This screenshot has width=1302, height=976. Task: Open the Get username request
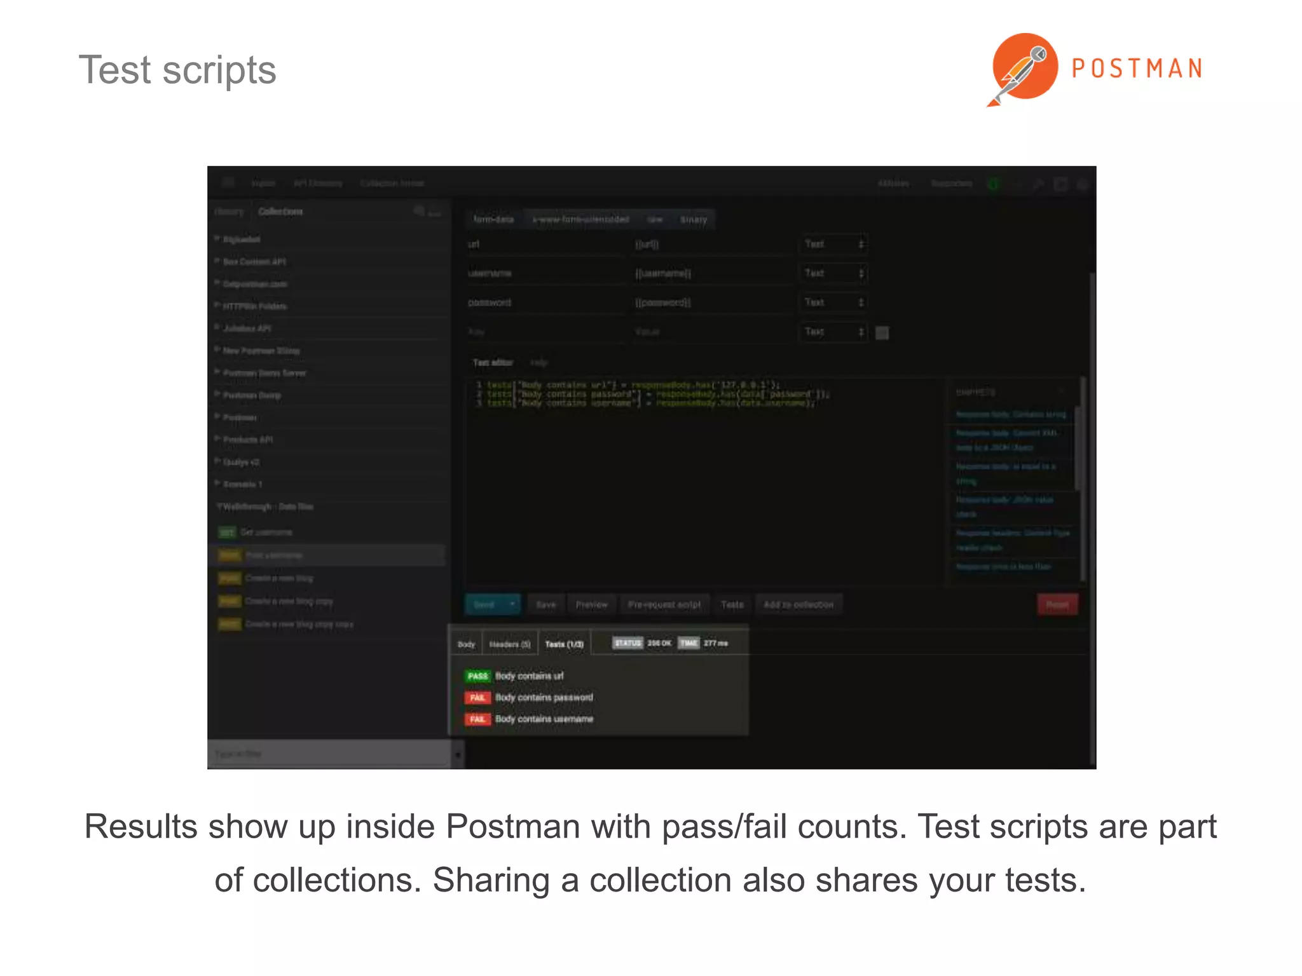tap(266, 532)
